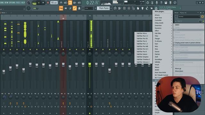Screen dimensions: 205x115
Task: Open the HELP menu
Action: (23, 3)
